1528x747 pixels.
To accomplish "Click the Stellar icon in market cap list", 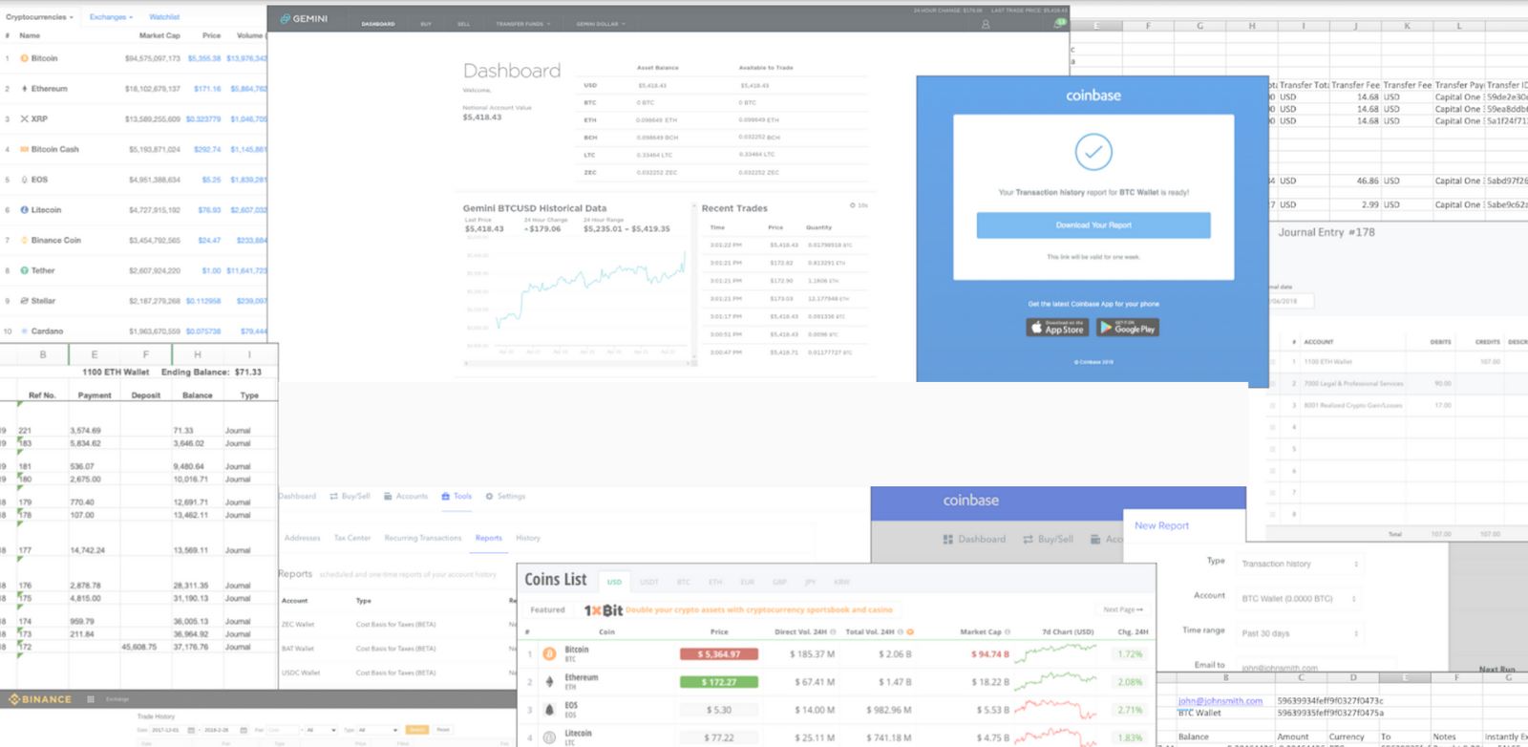I will pos(24,301).
